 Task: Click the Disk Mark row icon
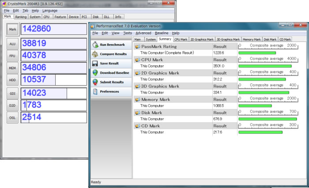(137, 113)
